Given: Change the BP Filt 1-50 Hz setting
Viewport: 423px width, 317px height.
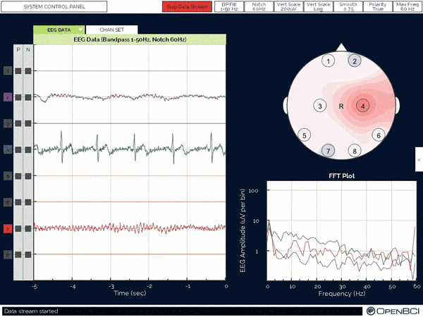Looking at the screenshot, I should [x=229, y=7].
